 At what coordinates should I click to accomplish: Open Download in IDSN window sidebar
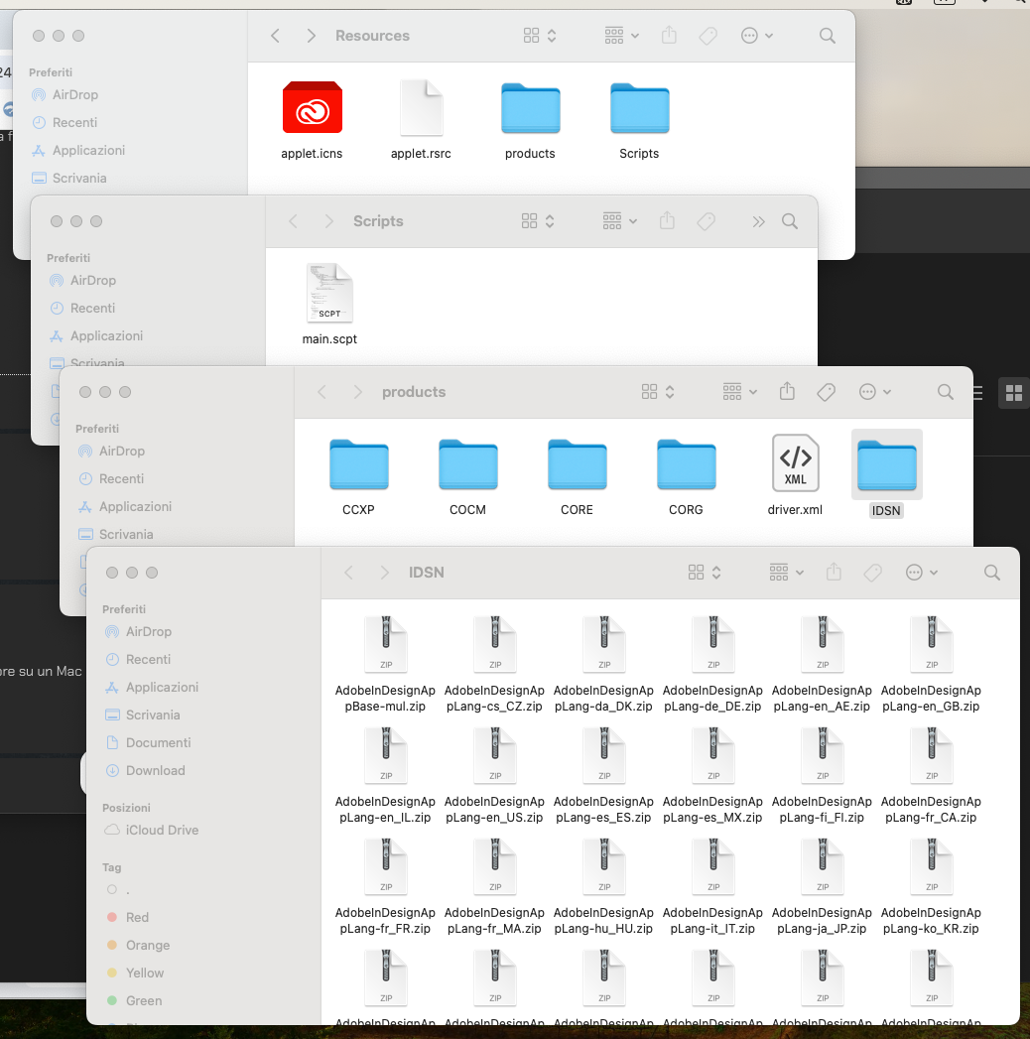pyautogui.click(x=146, y=771)
